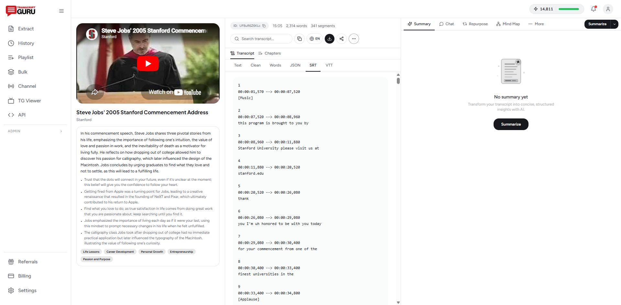Click video title heading below thumbnail

tap(142, 112)
